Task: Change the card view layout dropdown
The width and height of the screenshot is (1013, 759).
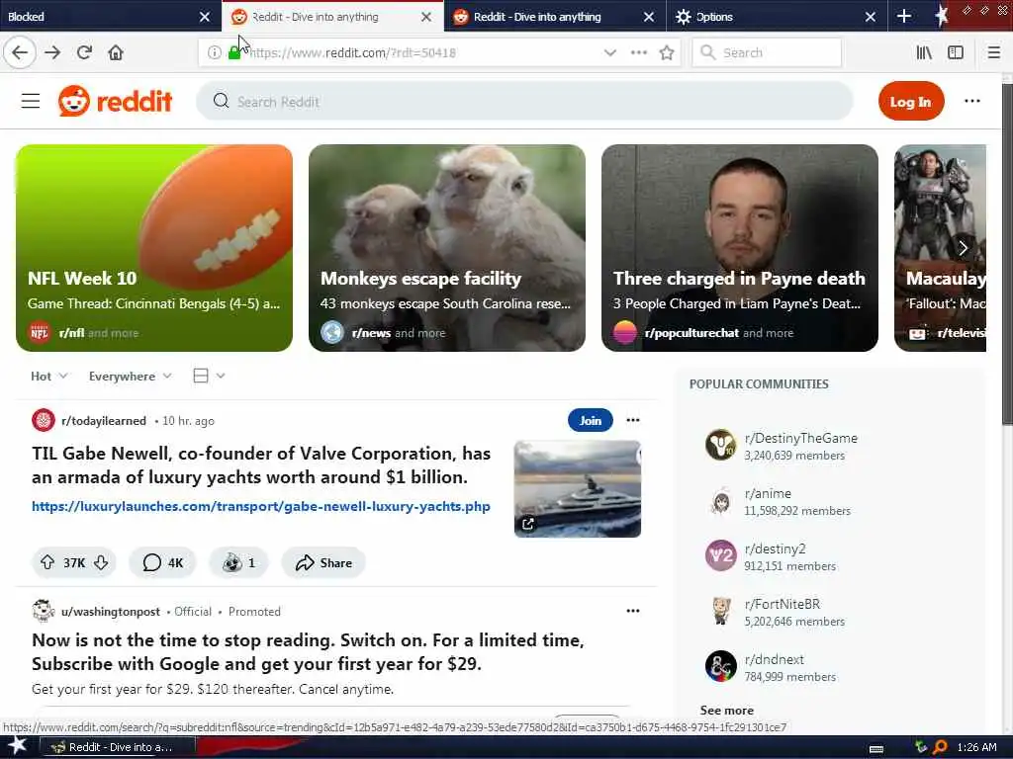Action: pos(209,376)
